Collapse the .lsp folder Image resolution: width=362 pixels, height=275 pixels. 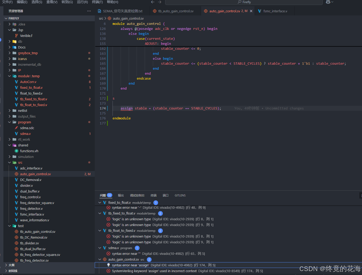click(10, 30)
